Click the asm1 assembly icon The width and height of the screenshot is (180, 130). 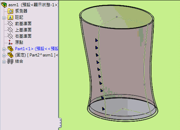pyautogui.click(x=4, y=5)
